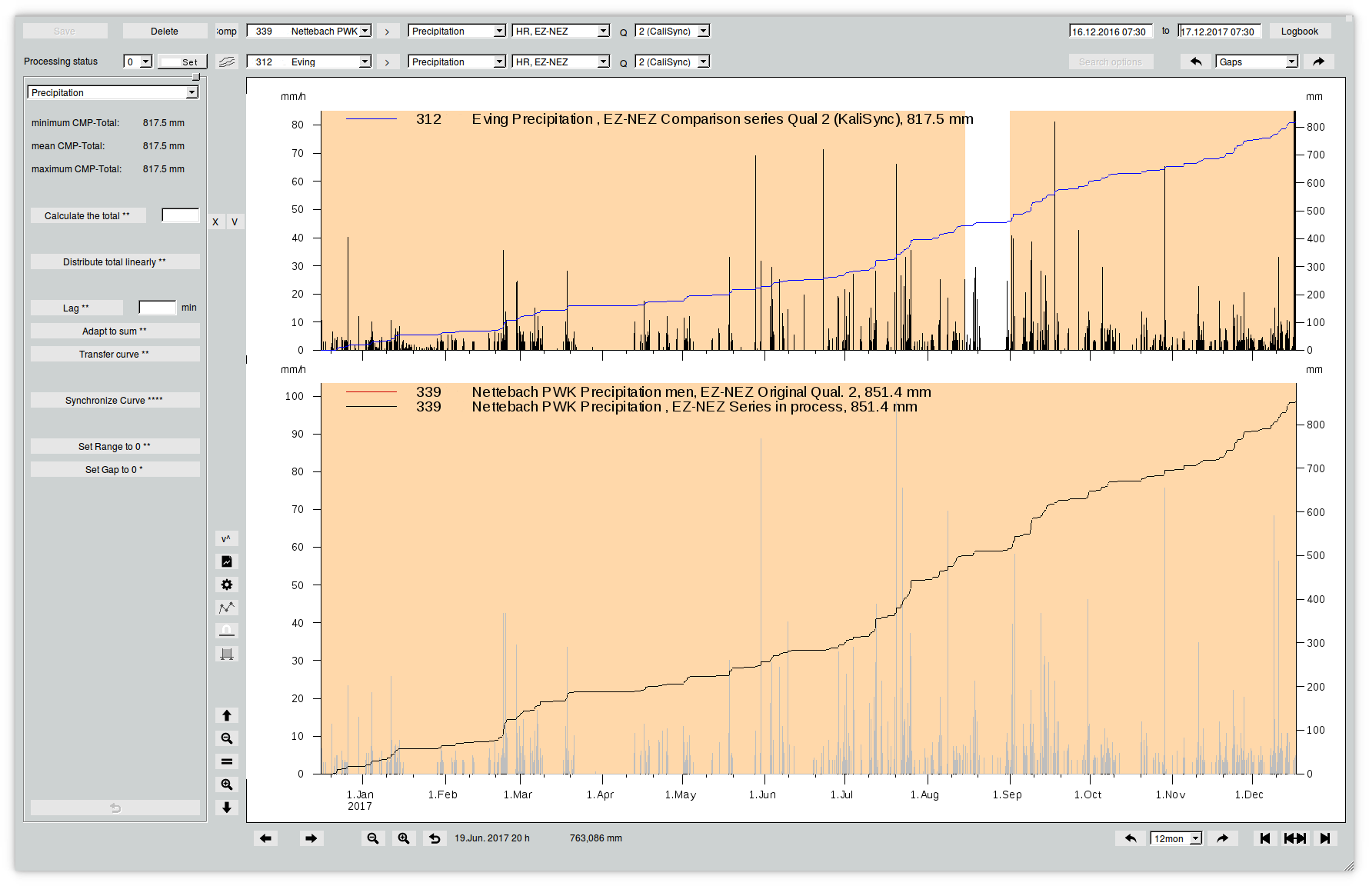Toggle the v^ vertical scale button
This screenshot has height=886, width=1369.
pyautogui.click(x=226, y=538)
